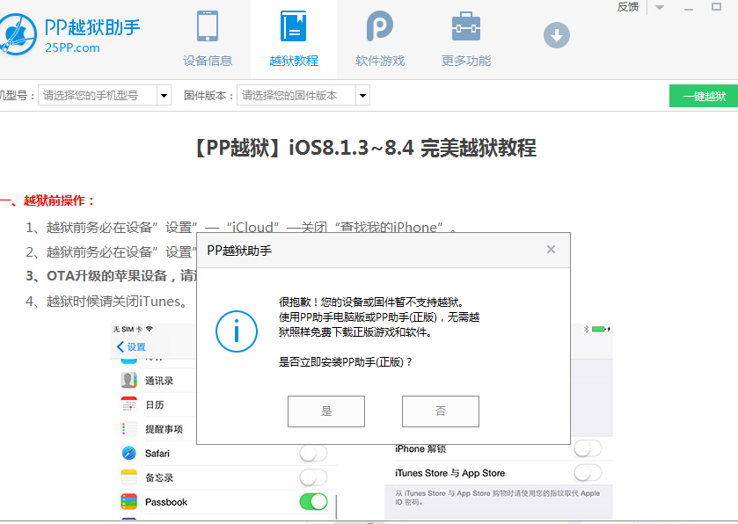
Task: Click the 提醒事项 reminders icon
Action: (128, 429)
